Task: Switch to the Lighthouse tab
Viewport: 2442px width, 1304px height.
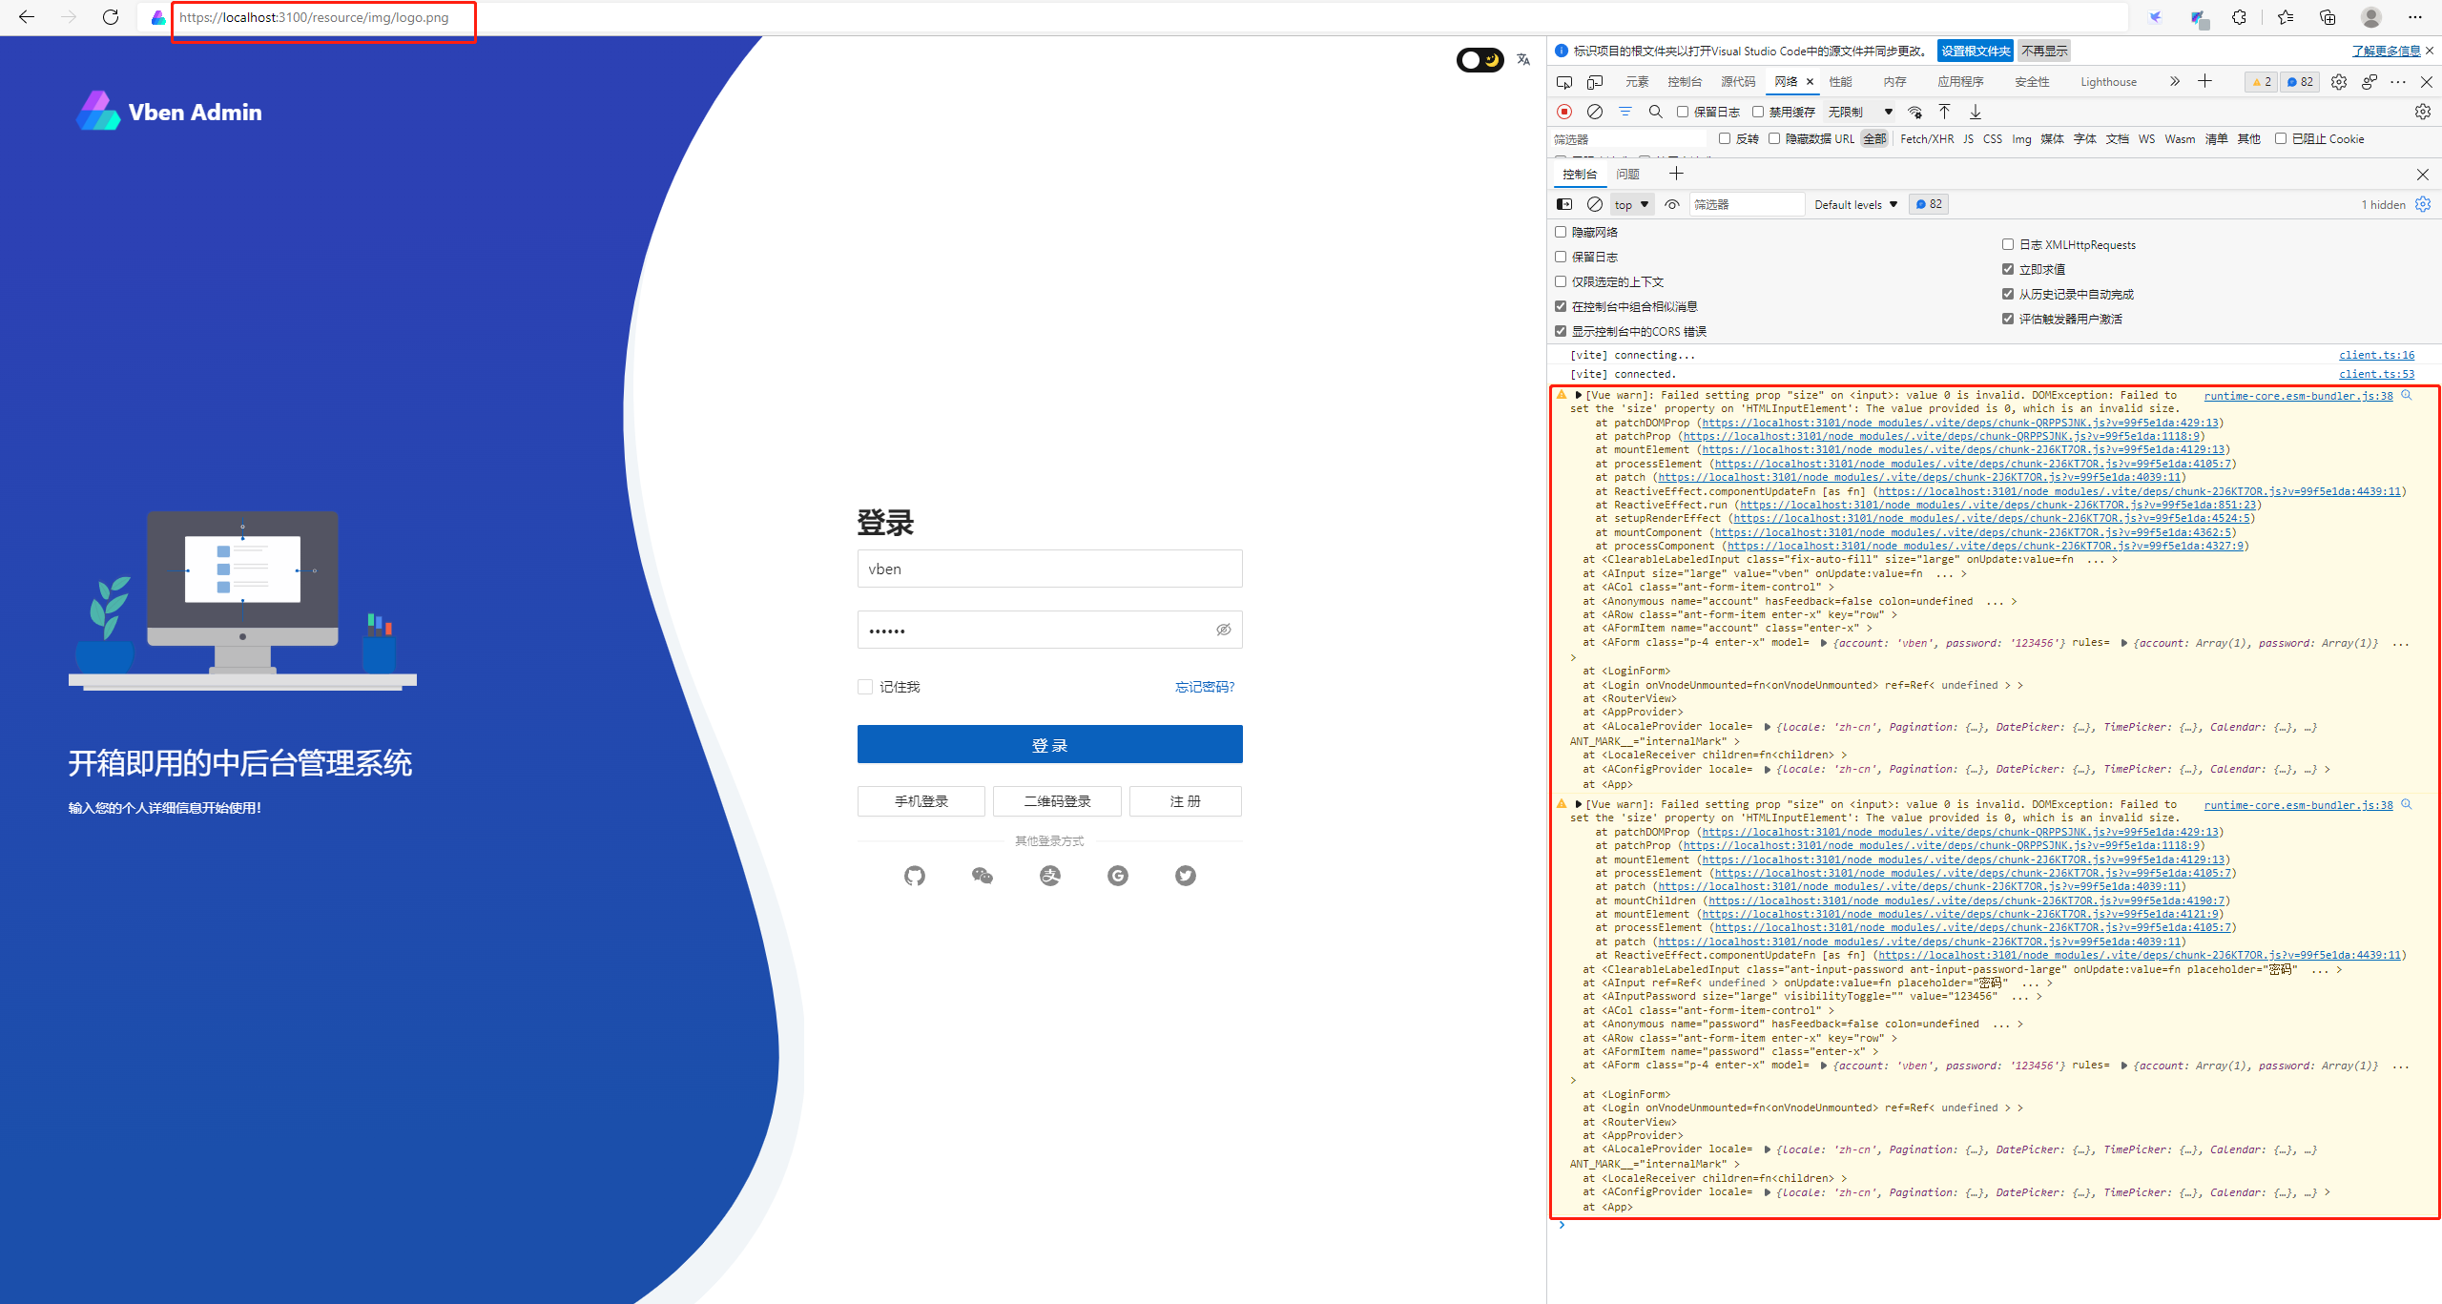Action: [x=2108, y=82]
